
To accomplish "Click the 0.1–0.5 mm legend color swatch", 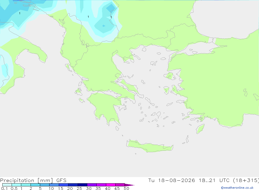I will coord(7,185).
